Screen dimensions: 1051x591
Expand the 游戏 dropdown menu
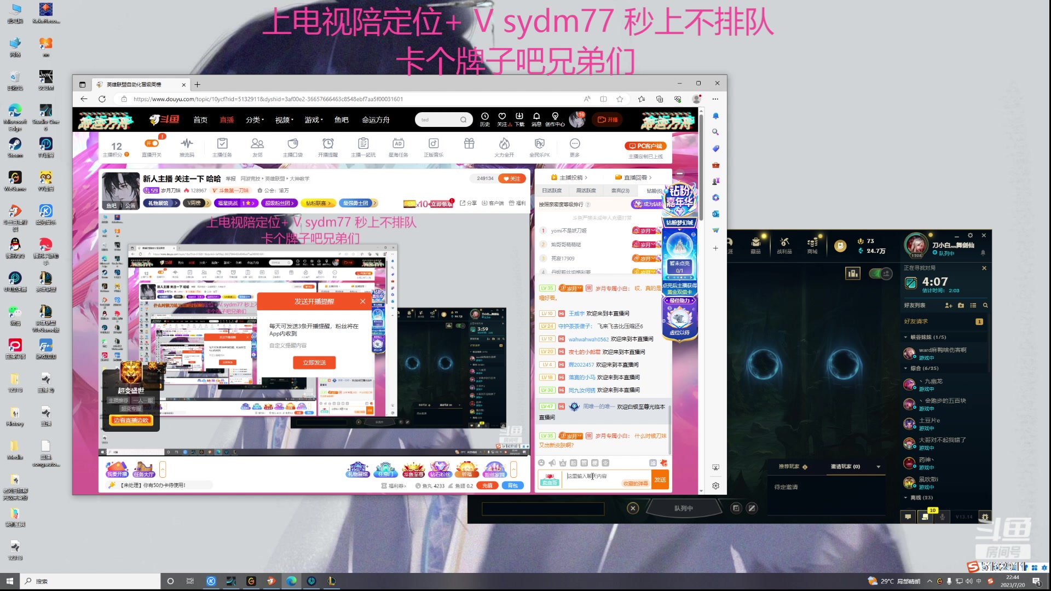(314, 120)
